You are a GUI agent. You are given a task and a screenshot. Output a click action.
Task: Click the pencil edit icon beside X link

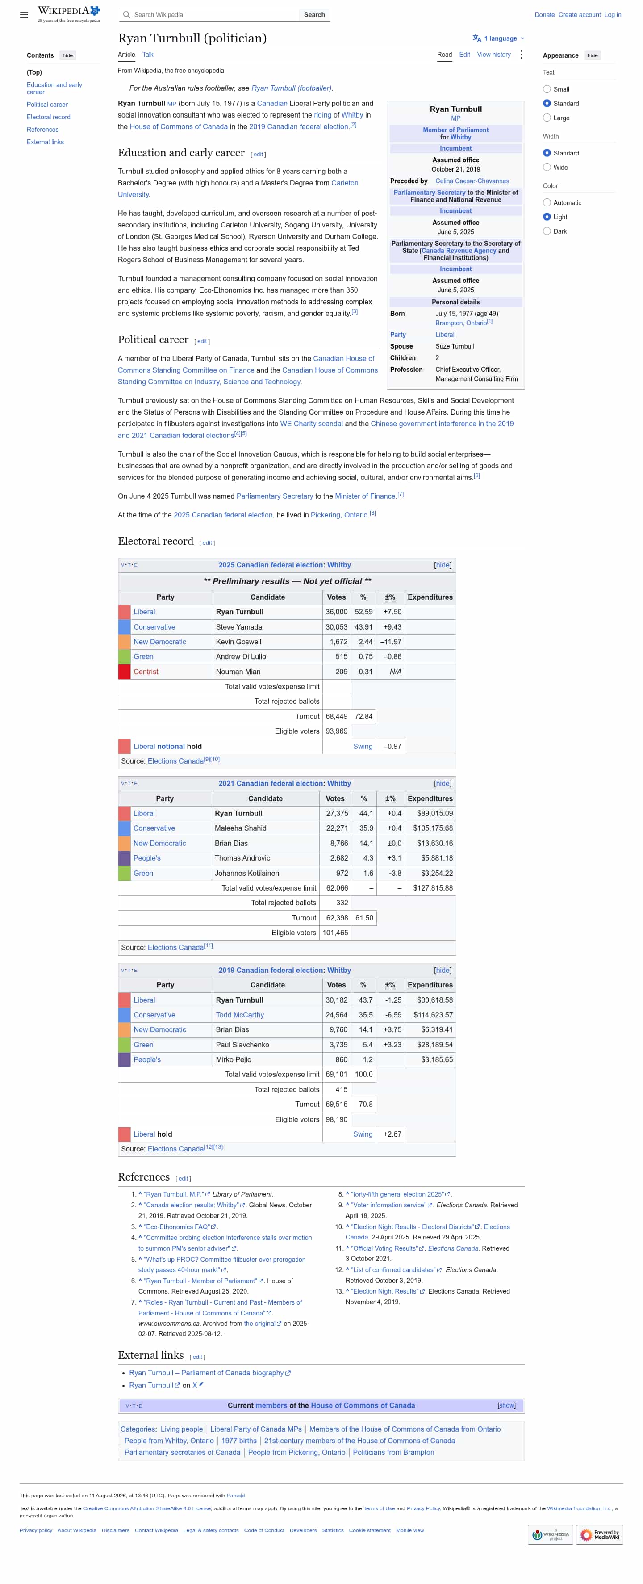coord(201,1385)
